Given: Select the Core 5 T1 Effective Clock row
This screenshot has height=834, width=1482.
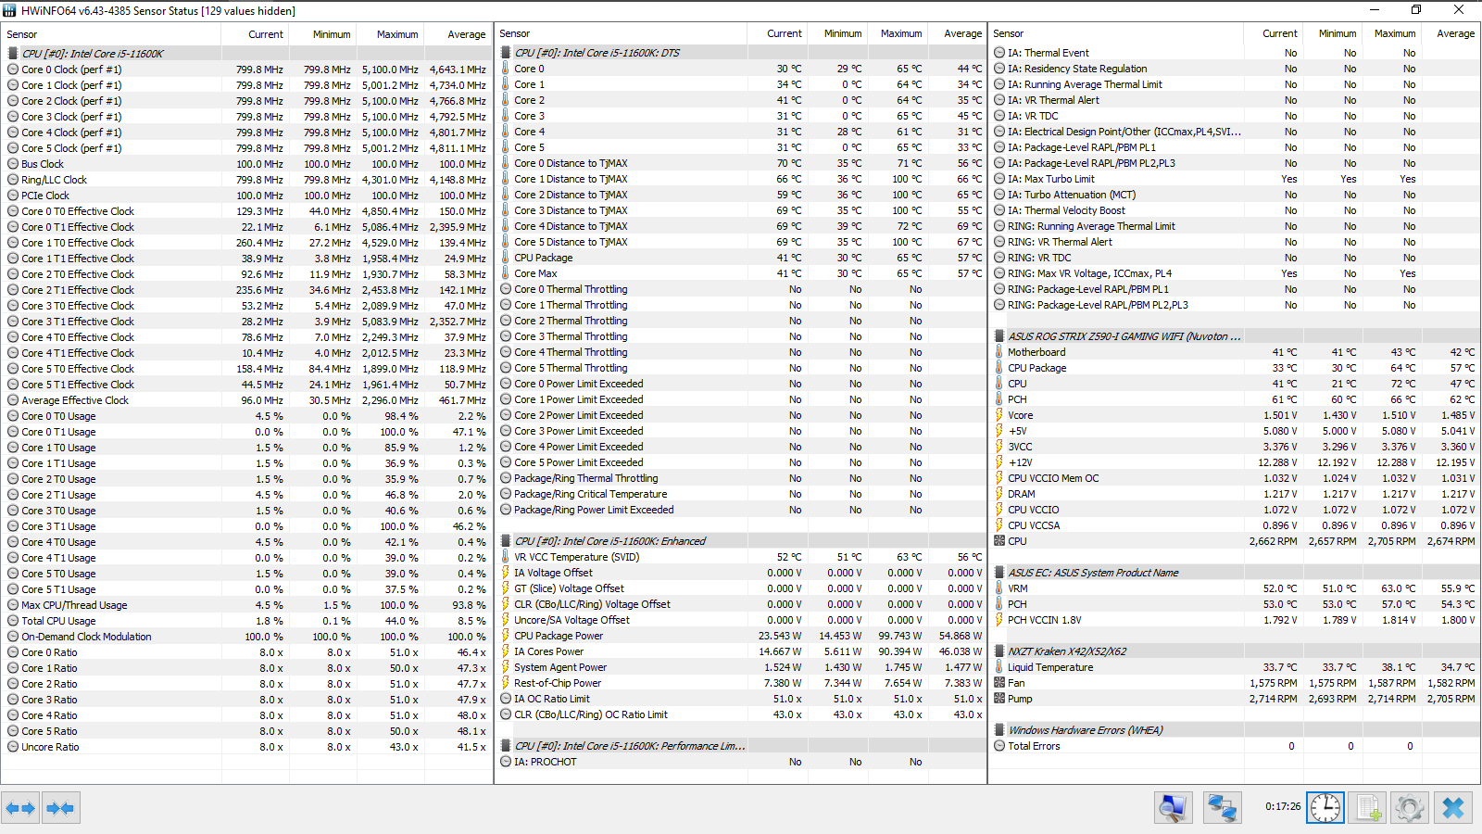Looking at the screenshot, I should pyautogui.click(x=246, y=385).
